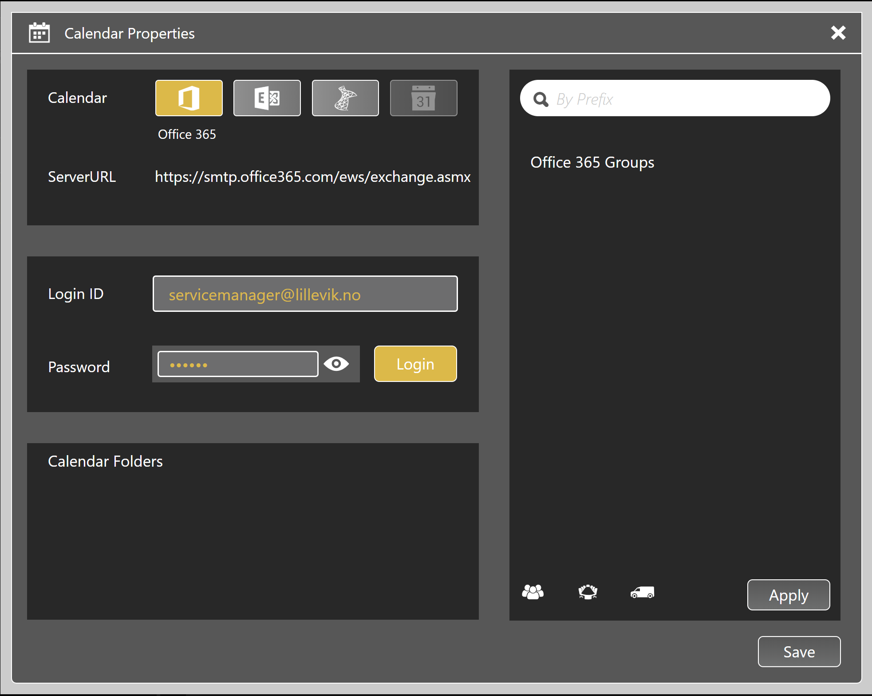Focus the Password input field
872x696 pixels.
pyautogui.click(x=238, y=364)
